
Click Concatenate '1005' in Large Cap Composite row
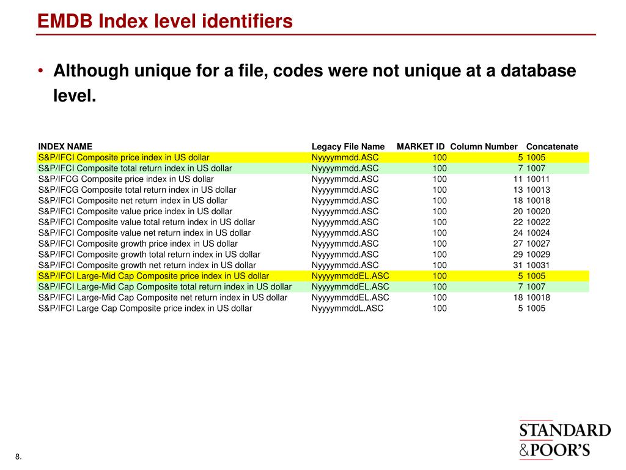point(536,308)
